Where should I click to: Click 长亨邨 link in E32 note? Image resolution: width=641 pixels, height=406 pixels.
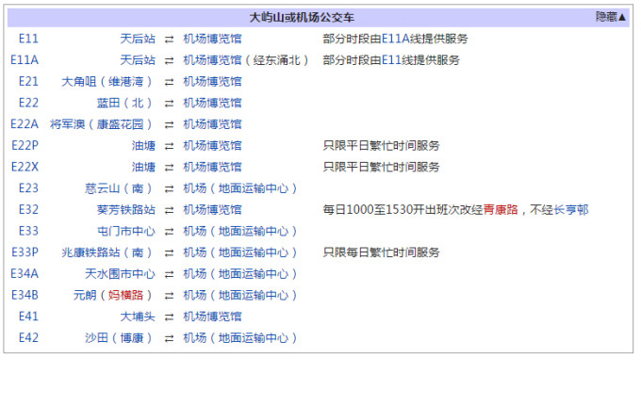570,209
